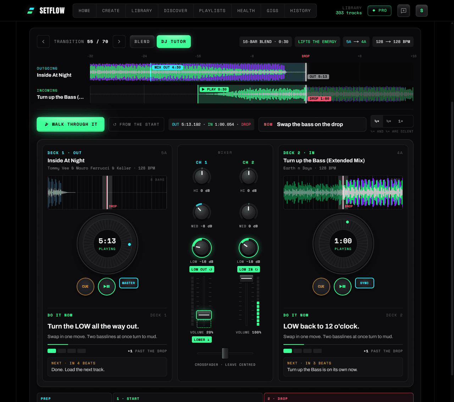Toggle MASTER on Deck 1
The image size is (454, 402).
tap(128, 283)
